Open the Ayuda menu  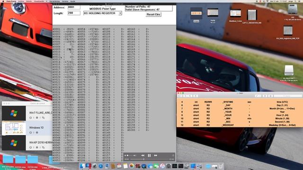pyautogui.click(x=72, y=1)
